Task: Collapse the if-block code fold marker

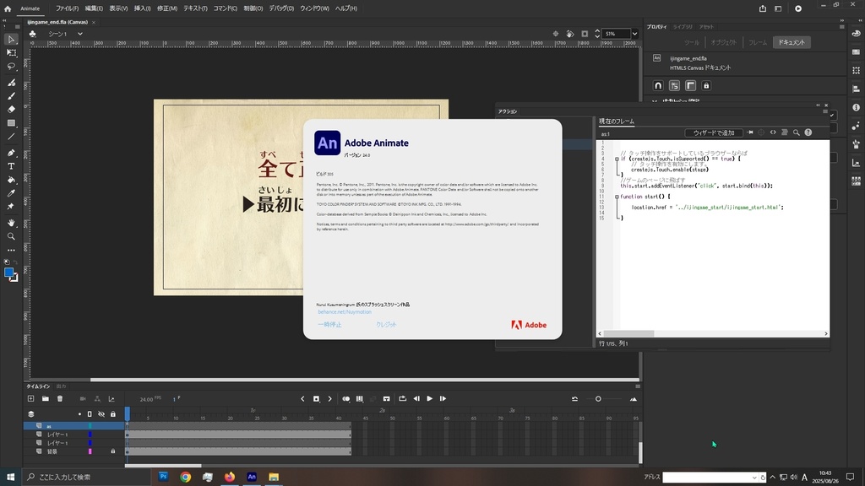Action: click(617, 159)
